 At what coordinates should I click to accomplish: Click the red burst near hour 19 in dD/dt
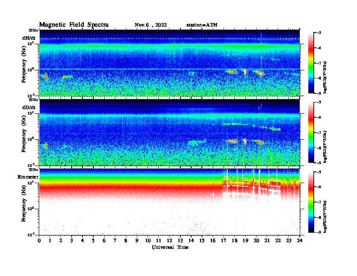(245, 142)
